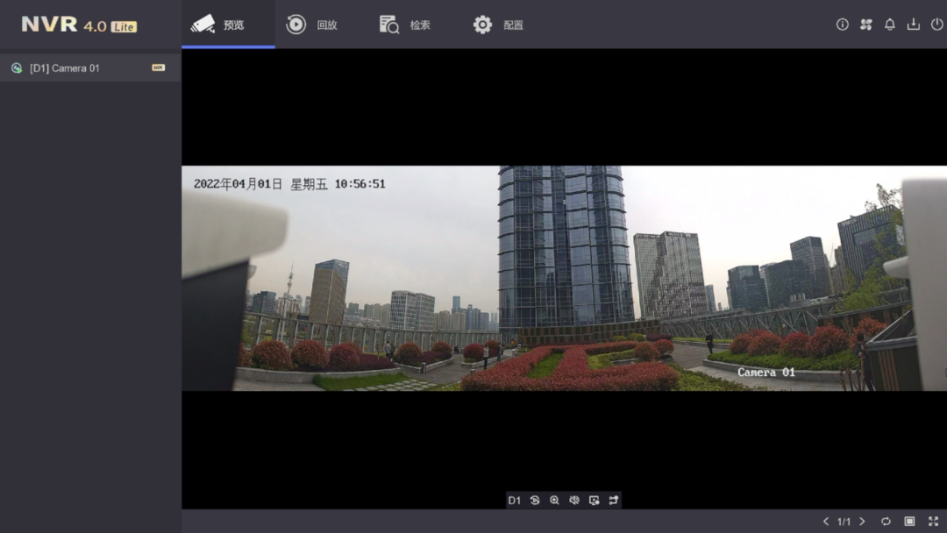Open digital zoom on the camera view
The height and width of the screenshot is (533, 947).
tap(554, 500)
